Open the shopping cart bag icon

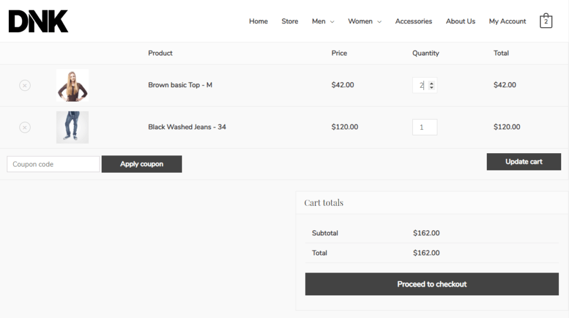click(546, 21)
